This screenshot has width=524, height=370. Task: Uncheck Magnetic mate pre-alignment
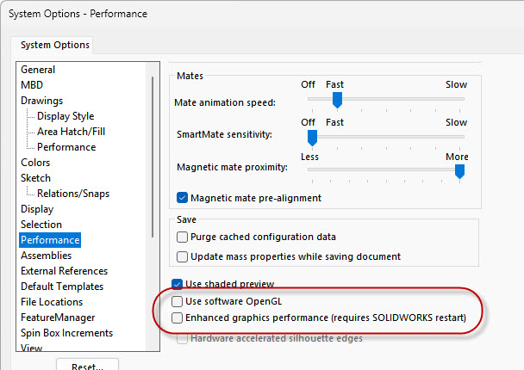click(183, 198)
